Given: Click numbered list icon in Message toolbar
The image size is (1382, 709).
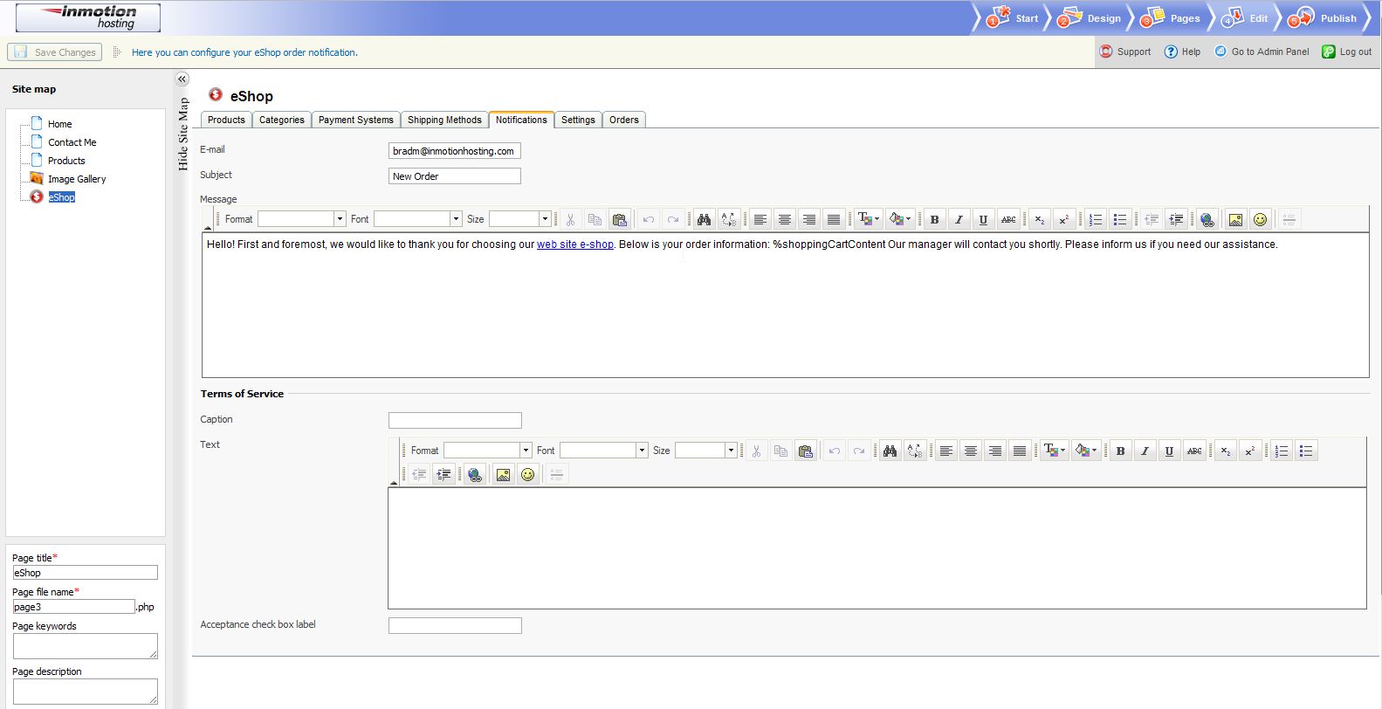Looking at the screenshot, I should tap(1096, 219).
